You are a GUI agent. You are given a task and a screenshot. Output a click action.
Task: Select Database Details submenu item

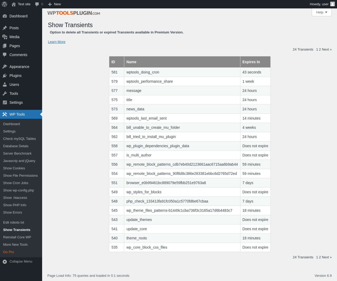click(16, 146)
